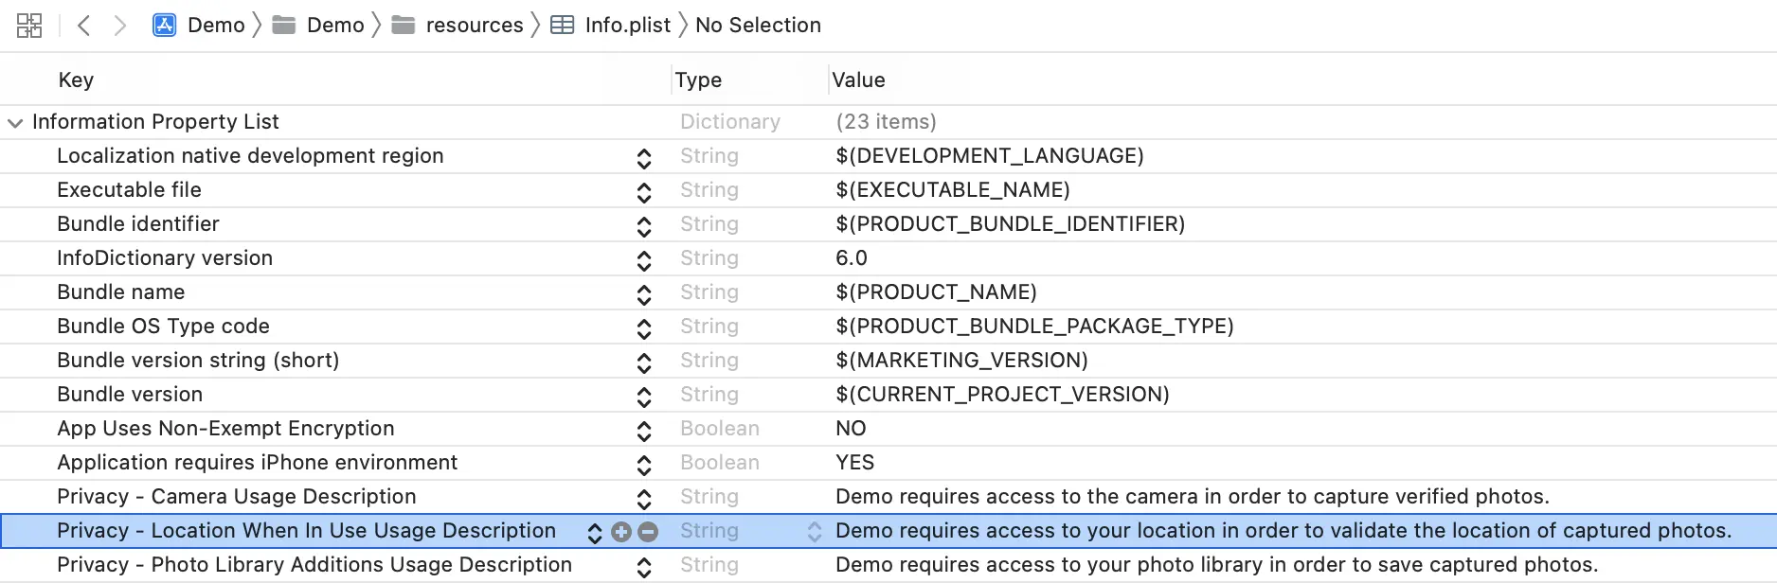The image size is (1777, 583).
Task: Go back with the left chevron
Action: point(83,26)
